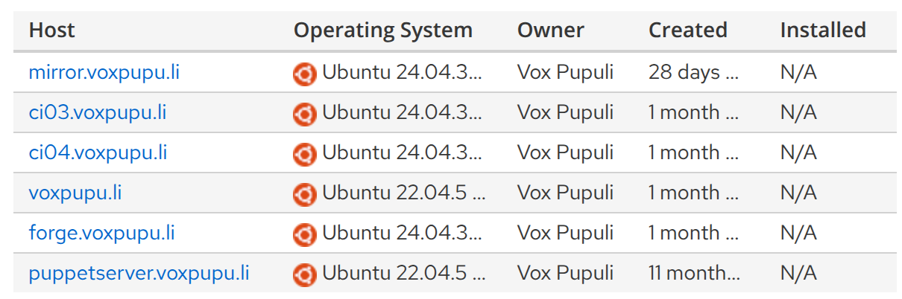Click the Owner column header
The height and width of the screenshot is (299, 902).
[551, 30]
